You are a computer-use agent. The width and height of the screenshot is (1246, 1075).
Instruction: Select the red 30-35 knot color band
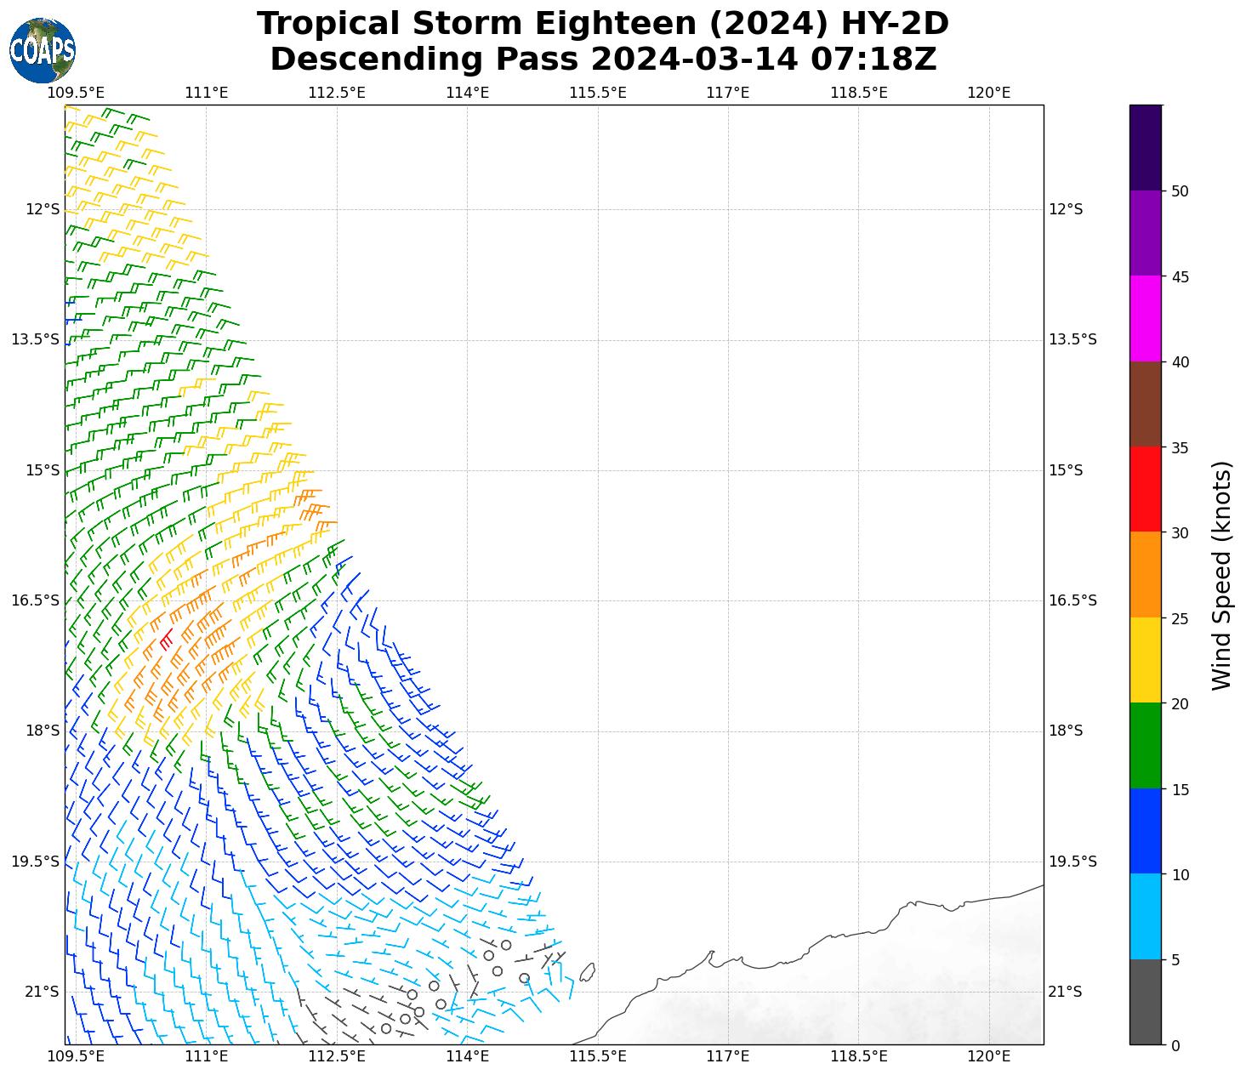coord(1145,489)
